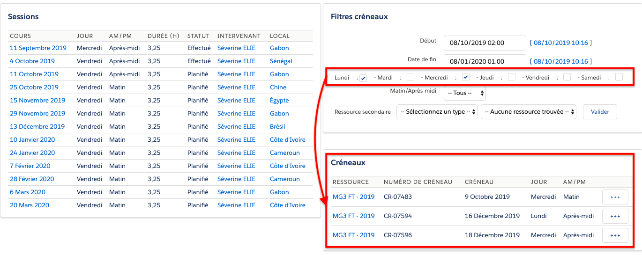642x255 pixels.
Task: Click the +++ button for créneau CR-07596
Action: 615,235
